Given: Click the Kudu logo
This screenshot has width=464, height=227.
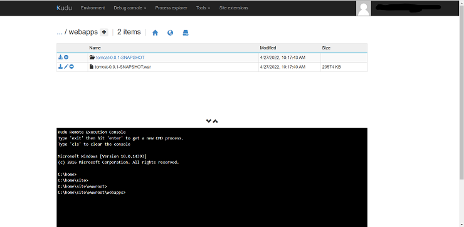Looking at the screenshot, I should coord(64,8).
